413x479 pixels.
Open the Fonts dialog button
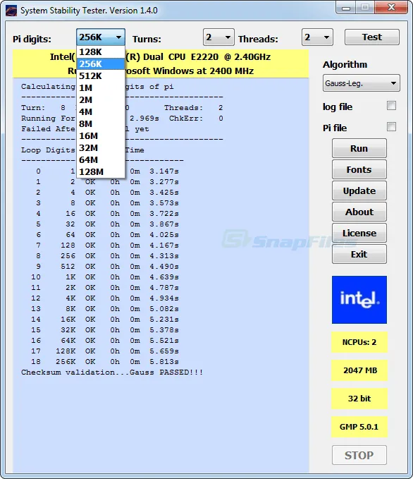click(x=359, y=169)
